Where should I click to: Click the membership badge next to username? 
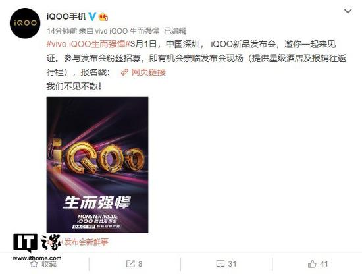click(x=103, y=17)
